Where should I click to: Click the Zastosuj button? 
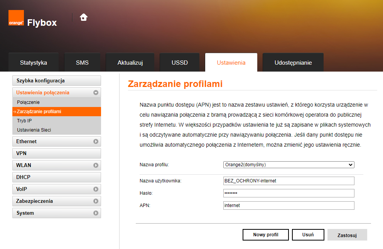tap(347, 234)
